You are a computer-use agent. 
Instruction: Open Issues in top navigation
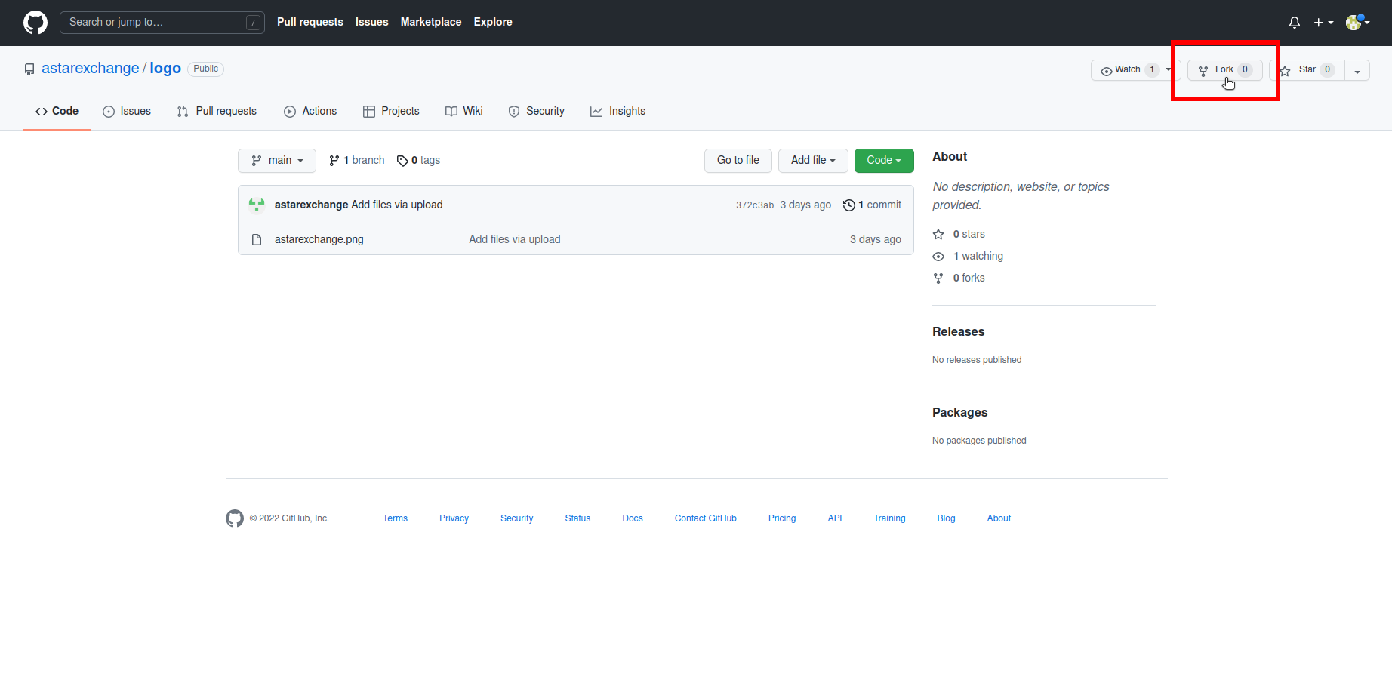(x=372, y=22)
